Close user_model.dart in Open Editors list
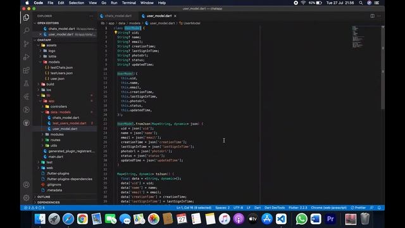The width and height of the screenshot is (405, 228). point(40,34)
